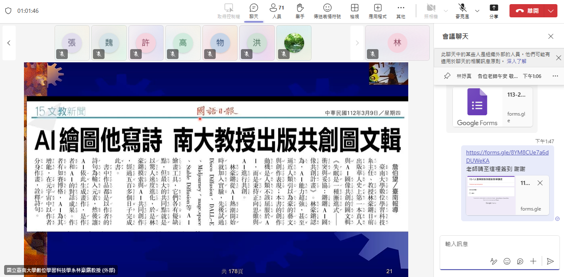Click the red Leave button
The height and width of the screenshot is (277, 564).
[527, 11]
